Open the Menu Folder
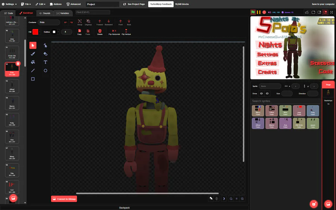 258,110
